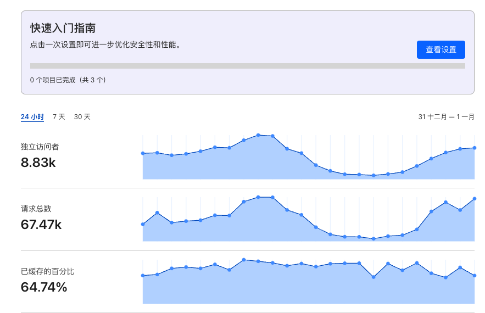Click the last data point of cached percentage chart
485x313 pixels.
475,276
